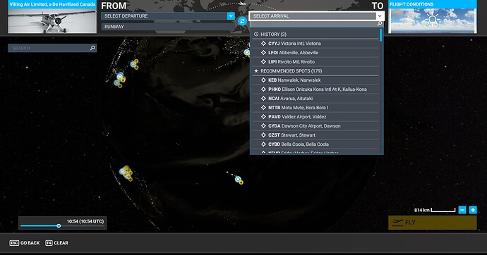The width and height of the screenshot is (487, 255).
Task: Choose LFOI Abbeville from history list
Action: (316, 53)
